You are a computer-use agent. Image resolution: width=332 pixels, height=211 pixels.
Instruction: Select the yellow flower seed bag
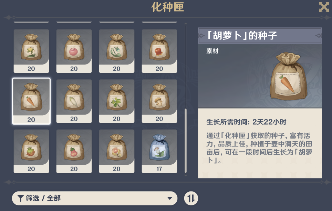click(x=31, y=51)
